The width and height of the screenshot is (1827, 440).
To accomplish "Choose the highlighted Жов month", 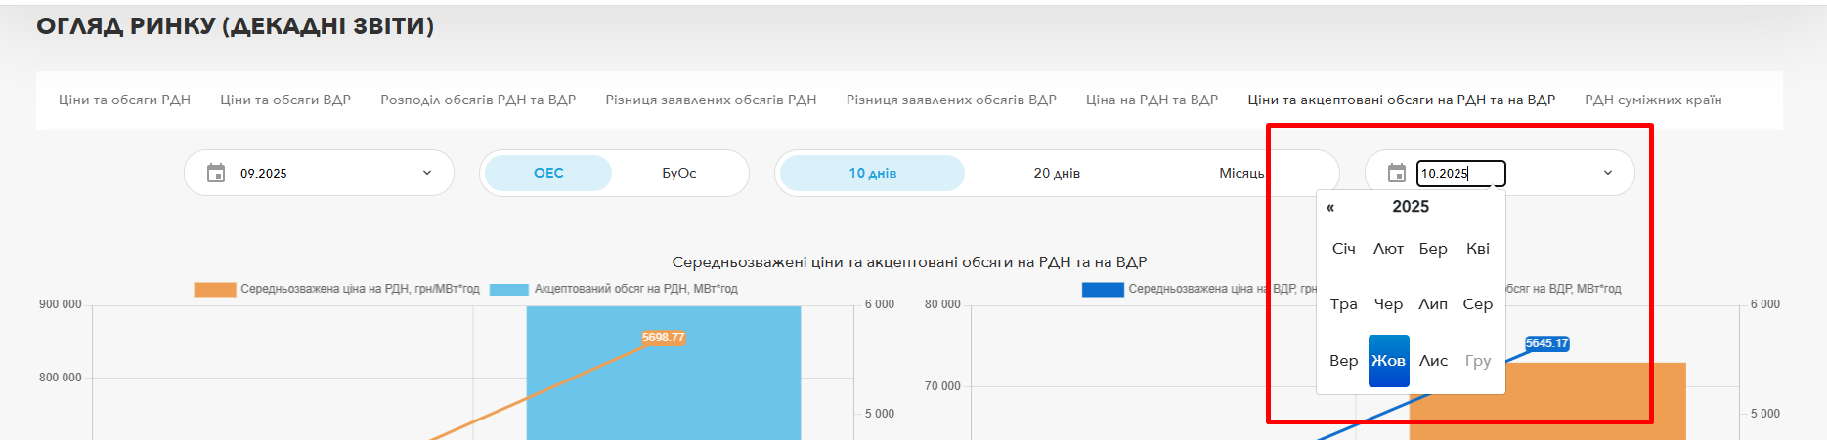I will [x=1388, y=360].
